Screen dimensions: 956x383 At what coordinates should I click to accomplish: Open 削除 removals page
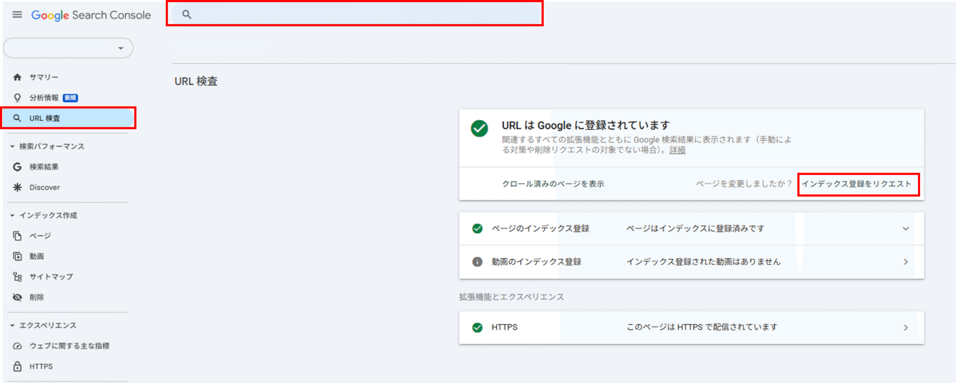(37, 297)
